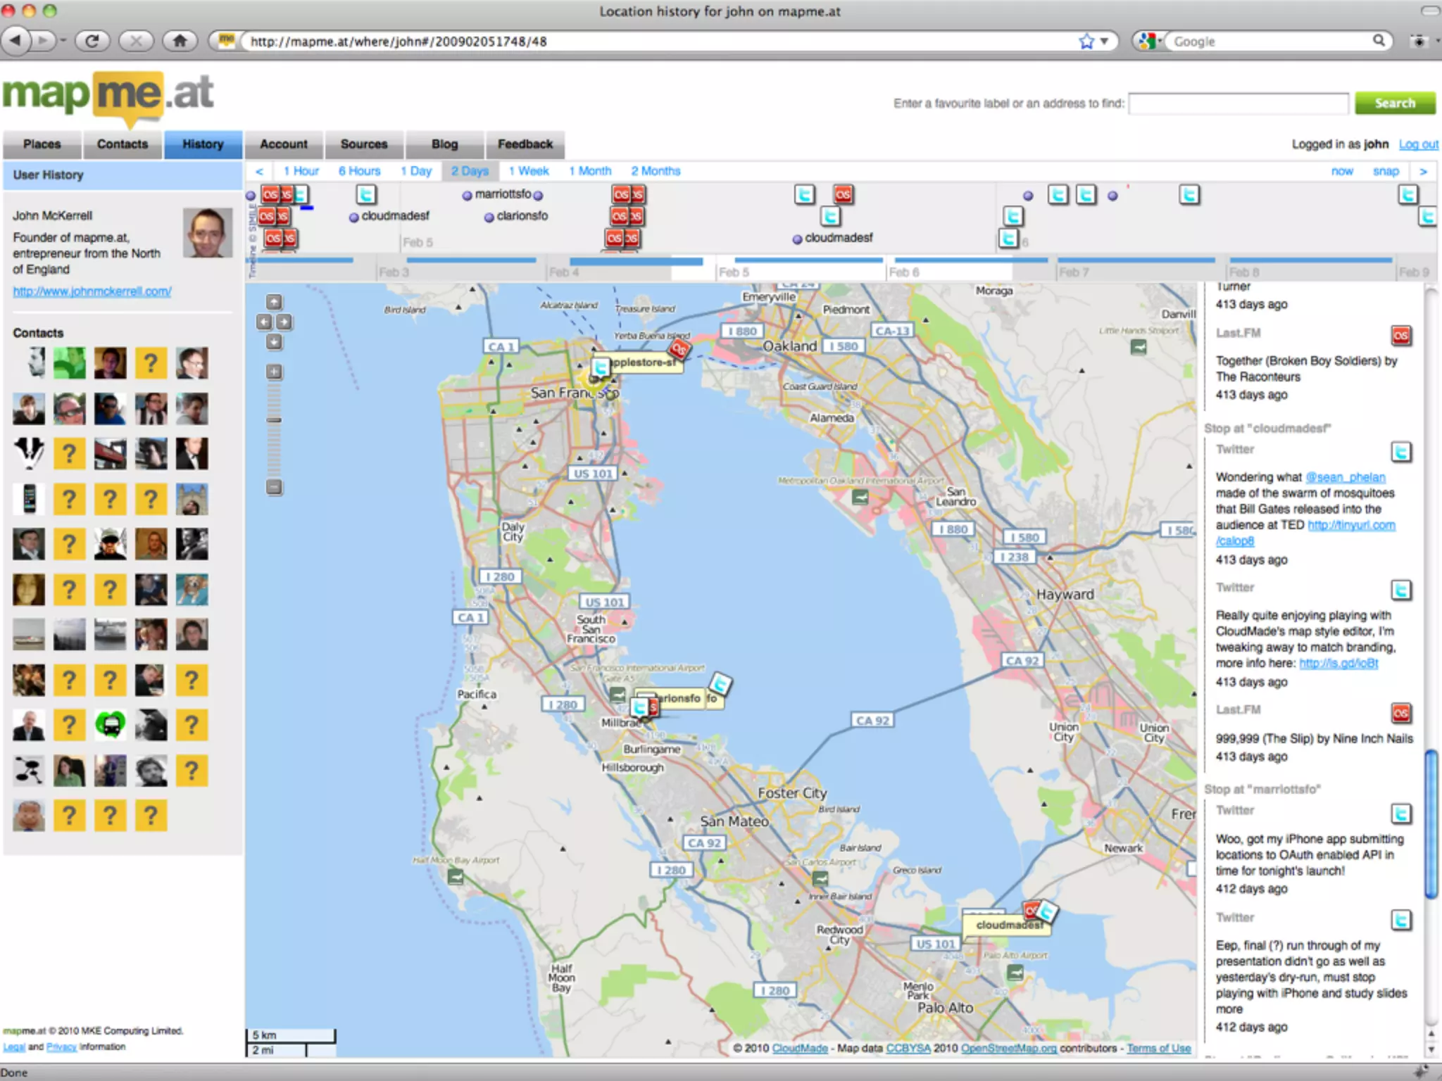The width and height of the screenshot is (1442, 1081).
Task: Pan the map down with the arrow
Action: (274, 342)
